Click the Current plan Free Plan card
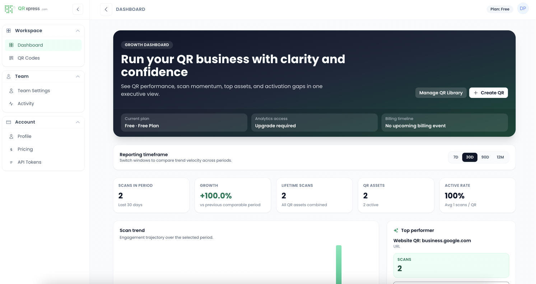Image resolution: width=536 pixels, height=284 pixels. click(184, 123)
